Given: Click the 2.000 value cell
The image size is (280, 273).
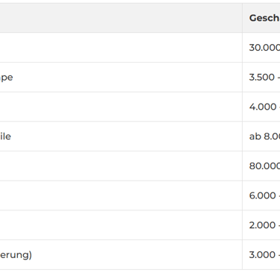Looking at the screenshot, I should (261, 225).
